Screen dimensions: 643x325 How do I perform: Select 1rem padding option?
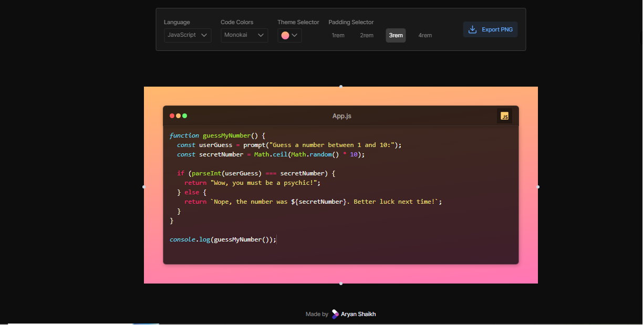point(338,35)
